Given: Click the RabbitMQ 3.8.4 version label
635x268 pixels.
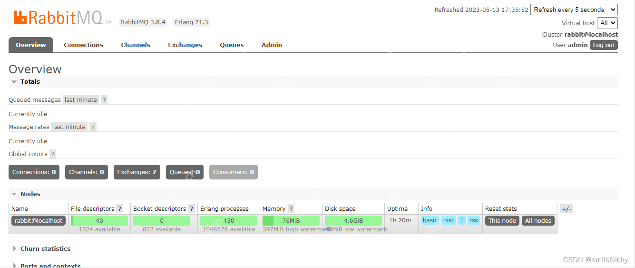Looking at the screenshot, I should (143, 22).
